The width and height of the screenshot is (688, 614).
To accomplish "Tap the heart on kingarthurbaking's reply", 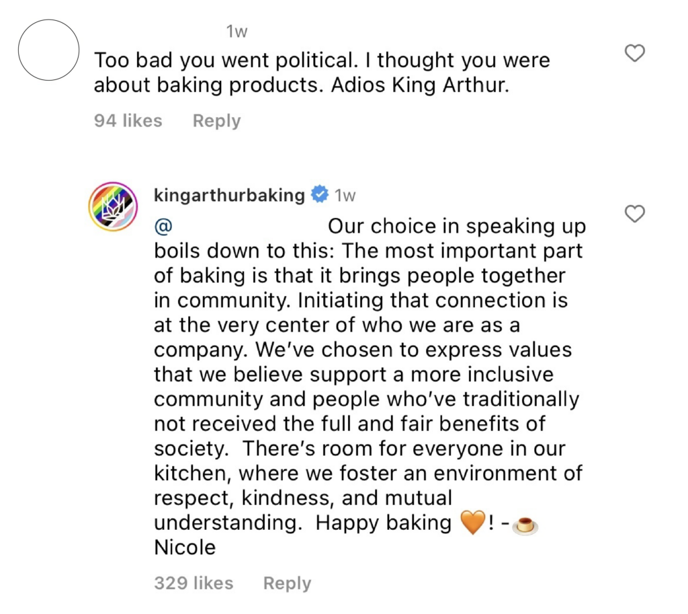I will (x=634, y=213).
